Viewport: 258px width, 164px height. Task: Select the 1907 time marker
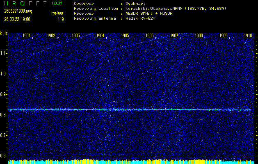174,36
